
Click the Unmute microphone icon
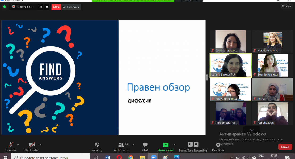[11, 145]
